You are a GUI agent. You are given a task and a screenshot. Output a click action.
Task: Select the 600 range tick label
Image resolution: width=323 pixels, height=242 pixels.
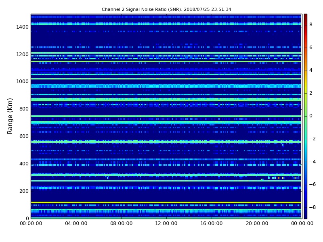[24, 136]
